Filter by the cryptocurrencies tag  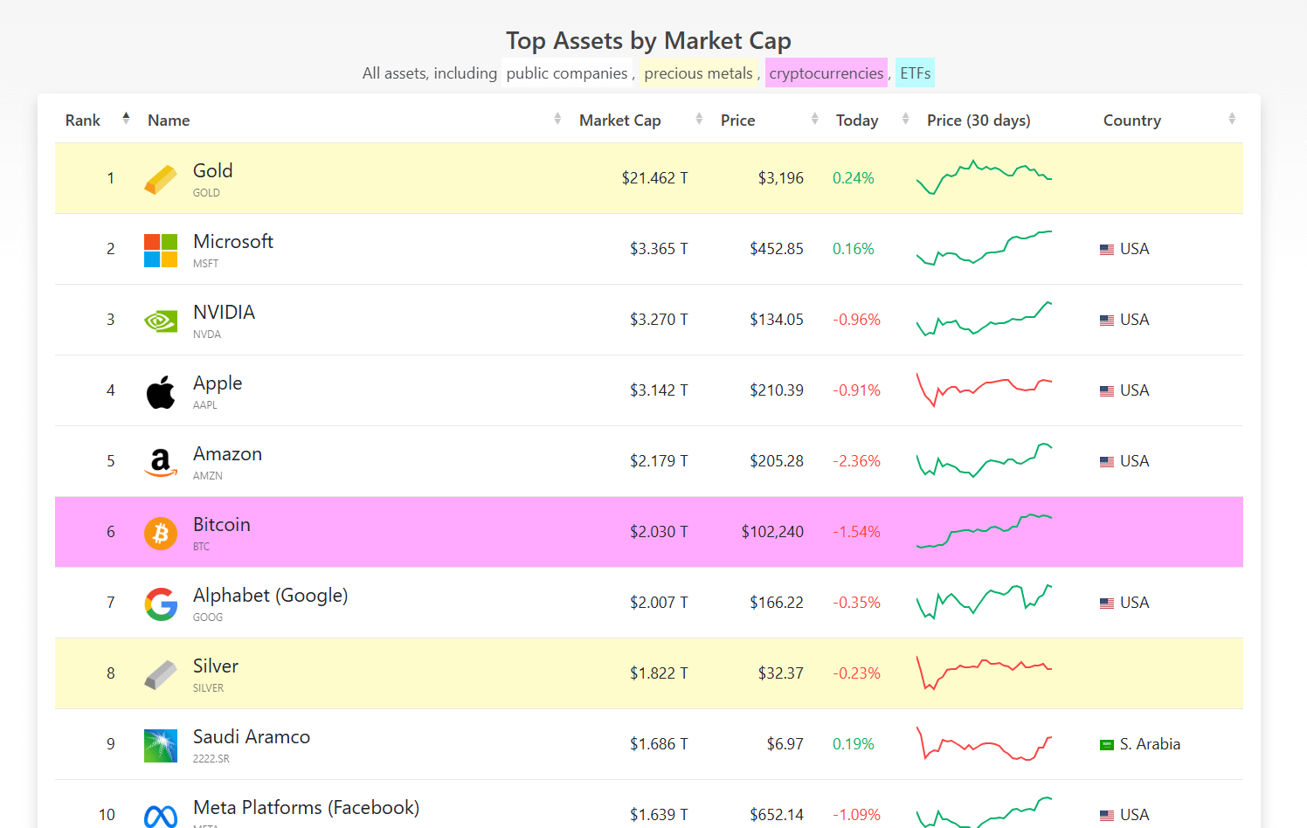coord(826,73)
